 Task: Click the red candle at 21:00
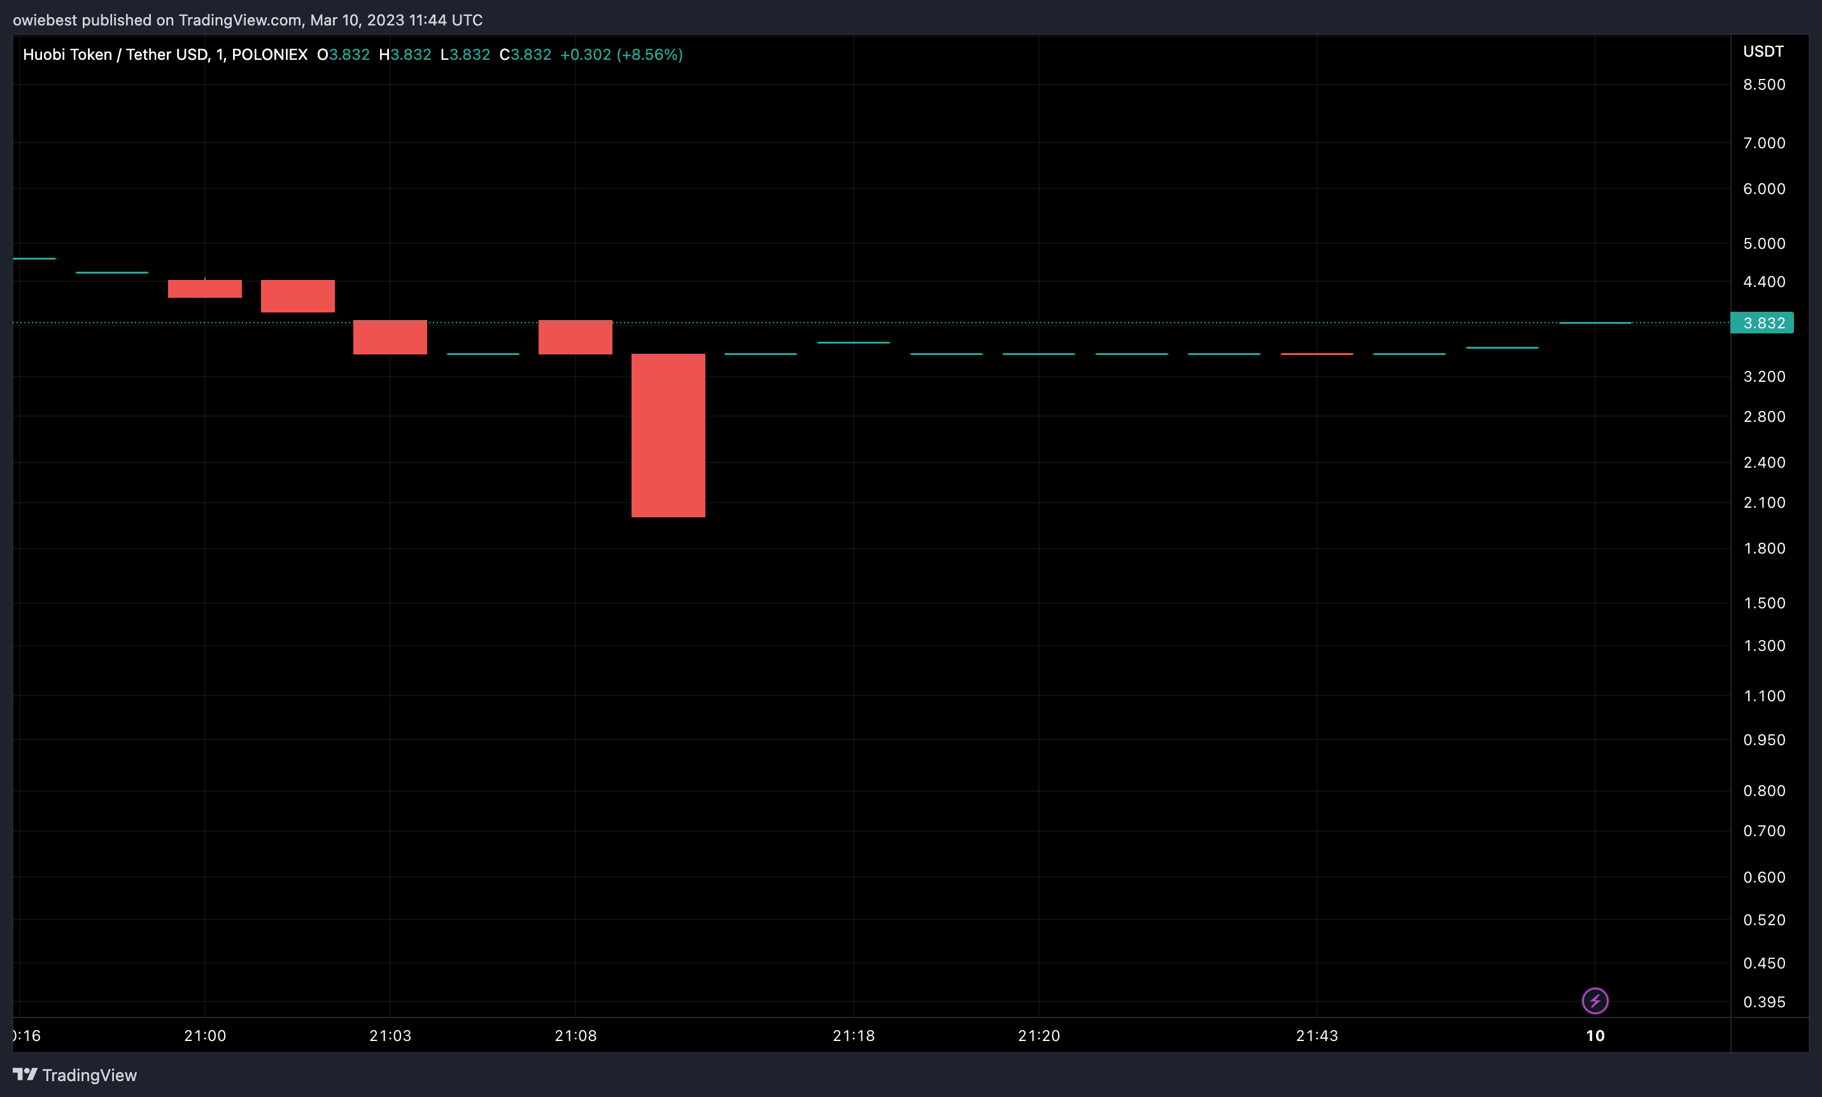205,289
